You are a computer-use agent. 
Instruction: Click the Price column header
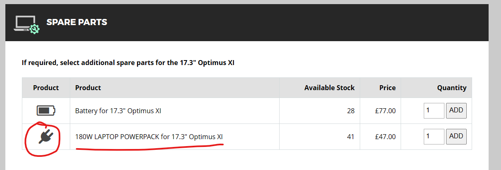click(x=388, y=88)
